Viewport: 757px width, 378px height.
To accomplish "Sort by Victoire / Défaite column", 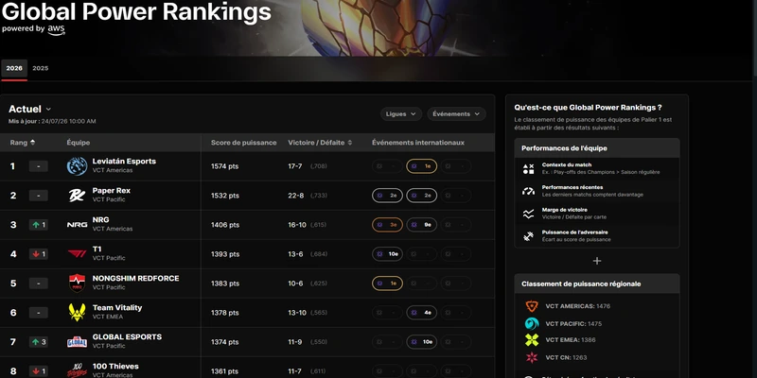I will tap(320, 143).
